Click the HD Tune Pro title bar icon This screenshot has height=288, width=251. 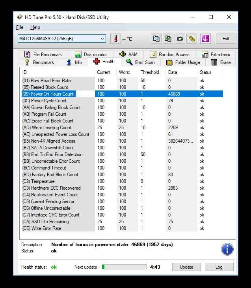pos(19,17)
